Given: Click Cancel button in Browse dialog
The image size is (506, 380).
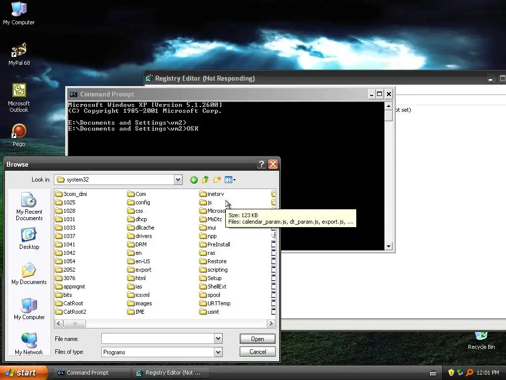Looking at the screenshot, I should point(257,352).
